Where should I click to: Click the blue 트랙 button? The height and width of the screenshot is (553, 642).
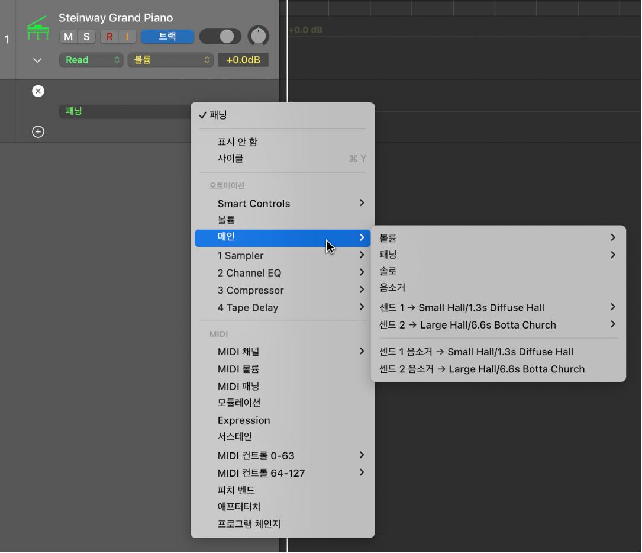coord(167,37)
